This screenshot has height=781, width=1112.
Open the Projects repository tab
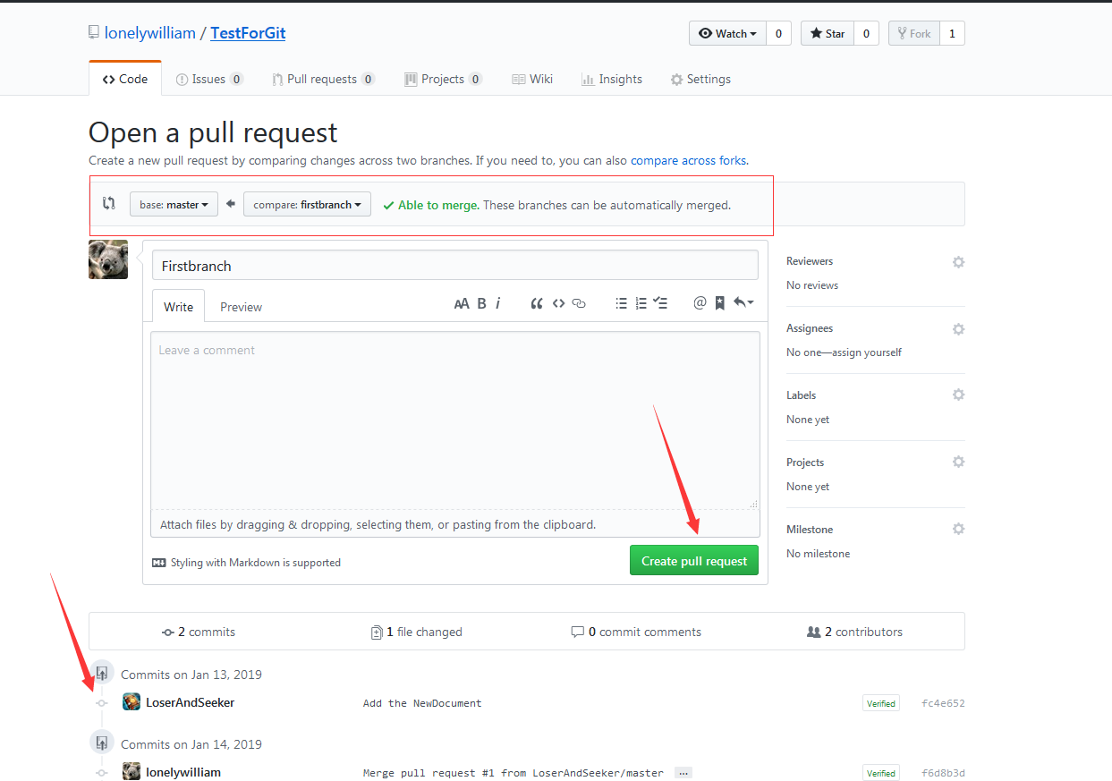pos(443,79)
